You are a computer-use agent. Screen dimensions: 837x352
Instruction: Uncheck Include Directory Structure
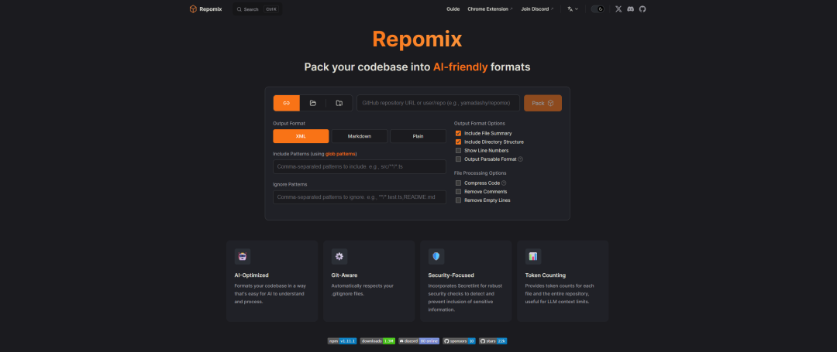(458, 142)
